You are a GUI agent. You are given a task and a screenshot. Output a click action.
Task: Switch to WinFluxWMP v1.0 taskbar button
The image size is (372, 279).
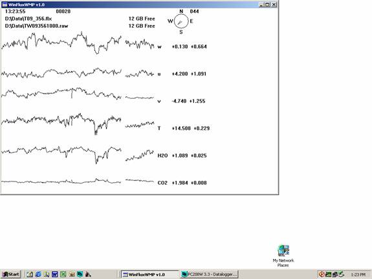(x=149, y=274)
